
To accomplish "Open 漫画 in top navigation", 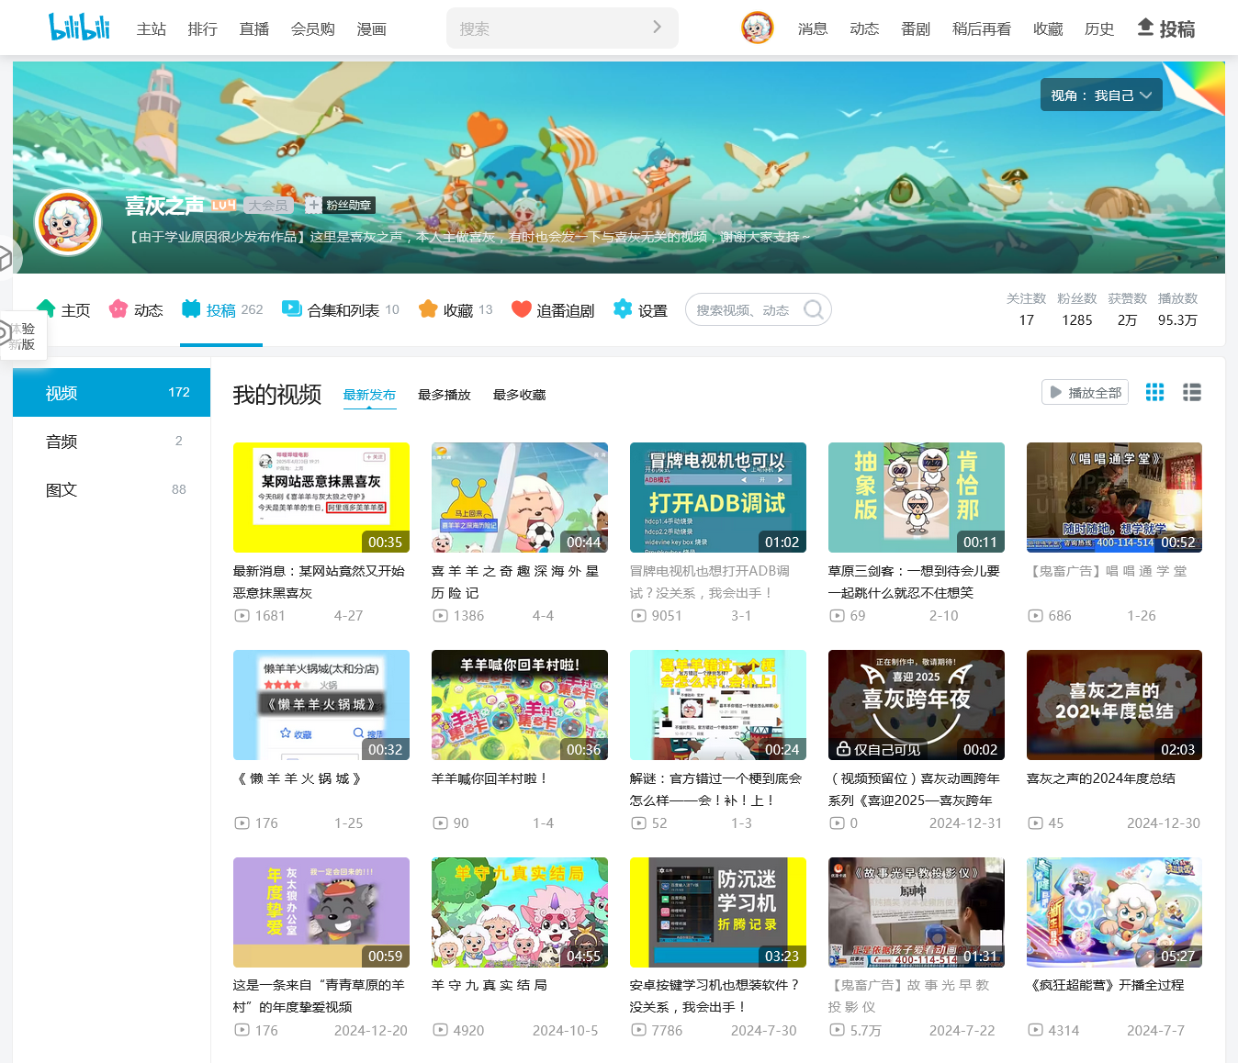I will (372, 29).
